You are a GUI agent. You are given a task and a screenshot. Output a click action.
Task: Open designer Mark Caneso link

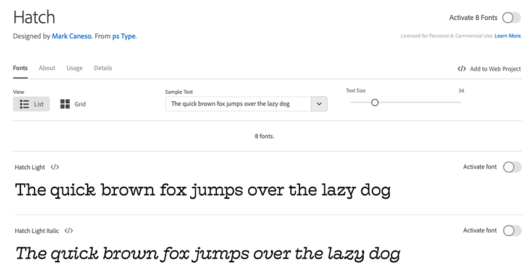[x=72, y=36]
